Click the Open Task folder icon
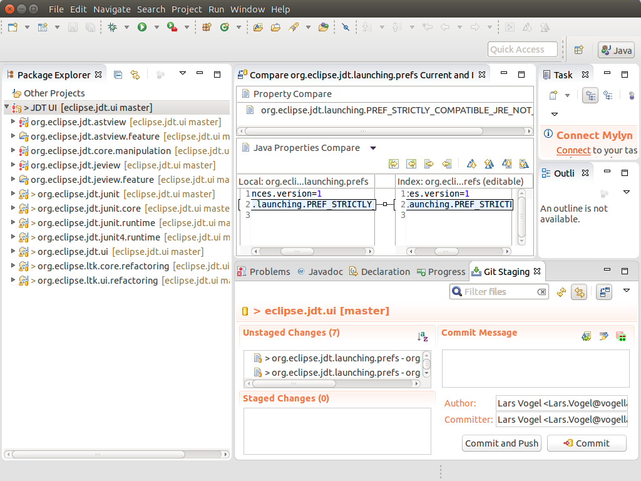This screenshot has width=641, height=481. 275,28
